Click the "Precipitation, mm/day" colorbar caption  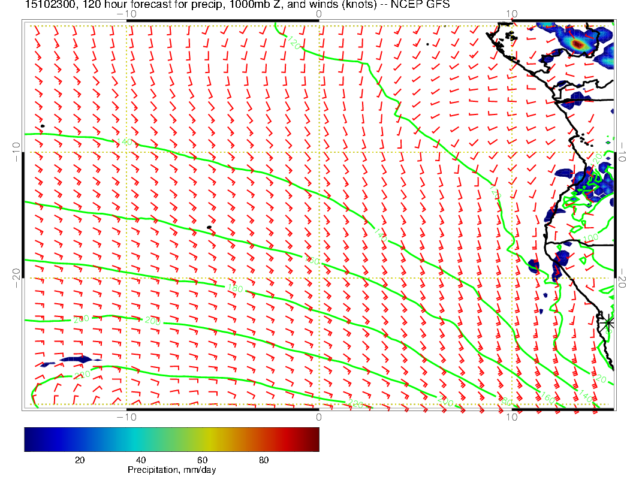click(171, 470)
